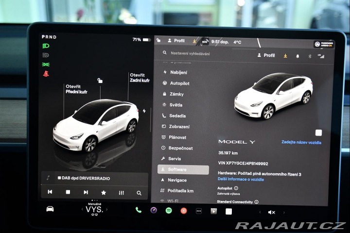Open charge port via lightning bolt icon

[x=144, y=111]
